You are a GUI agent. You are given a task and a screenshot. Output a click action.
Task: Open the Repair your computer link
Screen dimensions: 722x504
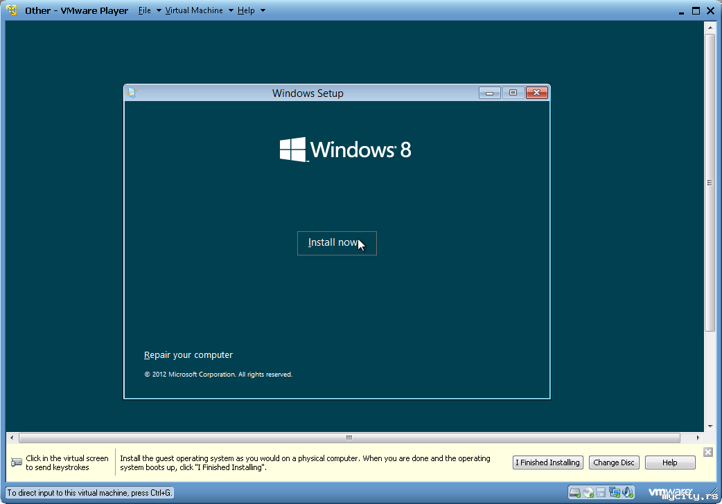tap(188, 355)
